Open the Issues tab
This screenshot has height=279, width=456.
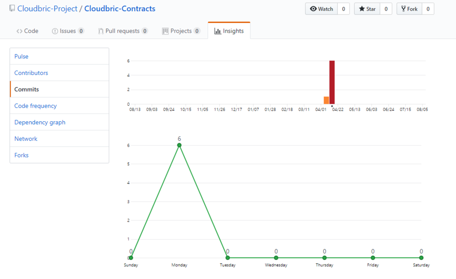coord(68,31)
